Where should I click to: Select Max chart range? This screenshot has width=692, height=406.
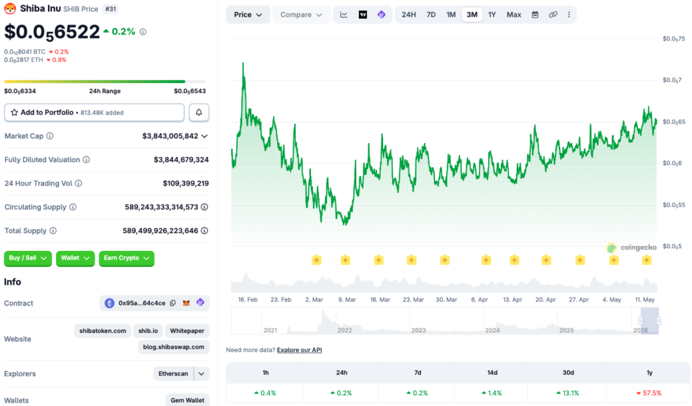click(514, 15)
